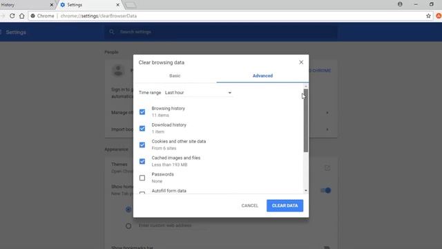The width and height of the screenshot is (442, 249).
Task: Select the Advanced tab
Action: pos(262,75)
